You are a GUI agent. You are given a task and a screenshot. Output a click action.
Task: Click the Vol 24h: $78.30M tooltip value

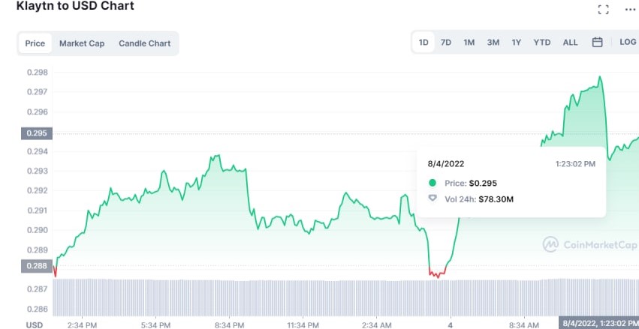pyautogui.click(x=479, y=199)
